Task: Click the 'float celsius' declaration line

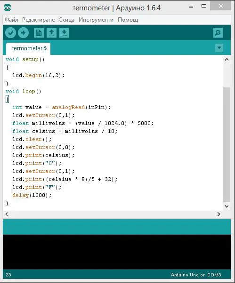Action: 65,132
